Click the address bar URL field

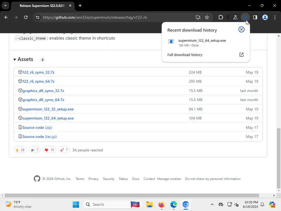pos(115,17)
